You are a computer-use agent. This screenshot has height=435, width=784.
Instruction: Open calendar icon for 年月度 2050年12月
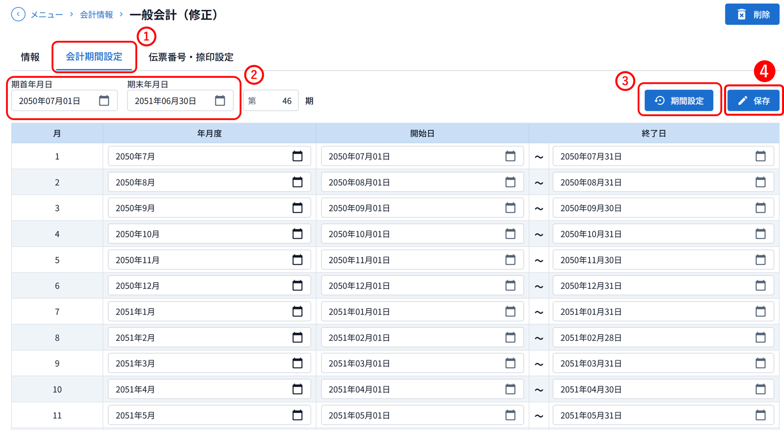297,285
